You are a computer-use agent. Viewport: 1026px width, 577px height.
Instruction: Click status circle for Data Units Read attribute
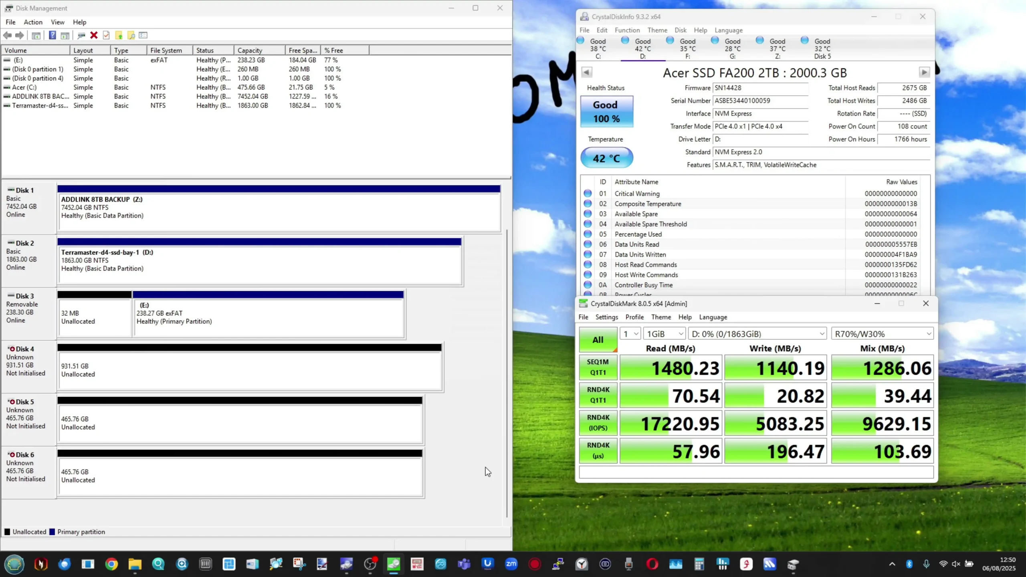[588, 244]
